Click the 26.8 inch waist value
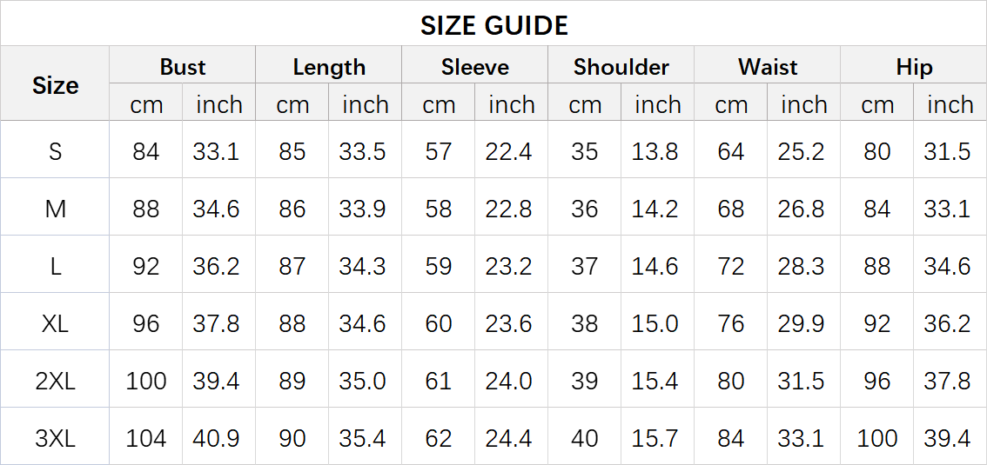The image size is (987, 465). [801, 209]
